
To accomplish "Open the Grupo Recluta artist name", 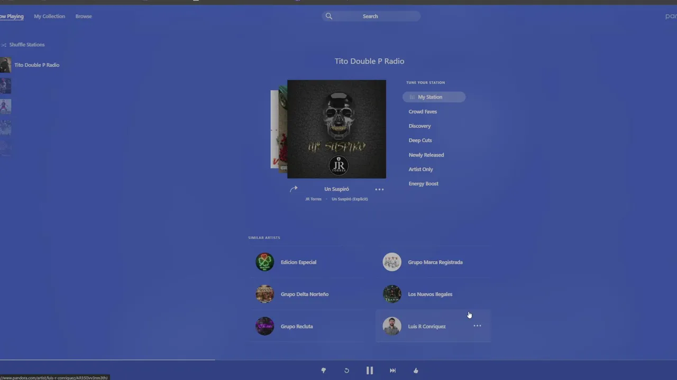I will point(297,327).
